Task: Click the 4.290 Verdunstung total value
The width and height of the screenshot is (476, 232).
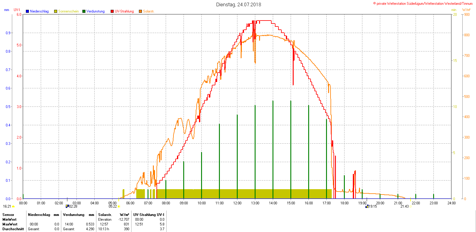Action: click(x=90, y=229)
